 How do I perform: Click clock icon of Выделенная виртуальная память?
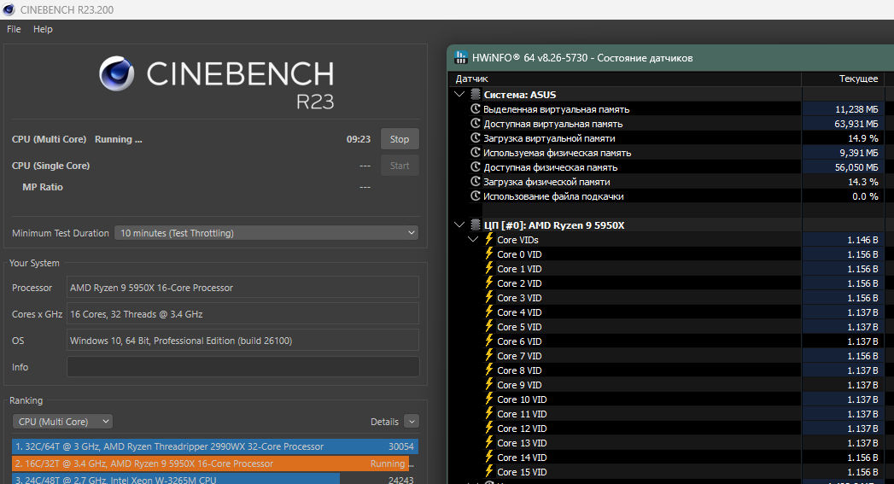pos(476,109)
